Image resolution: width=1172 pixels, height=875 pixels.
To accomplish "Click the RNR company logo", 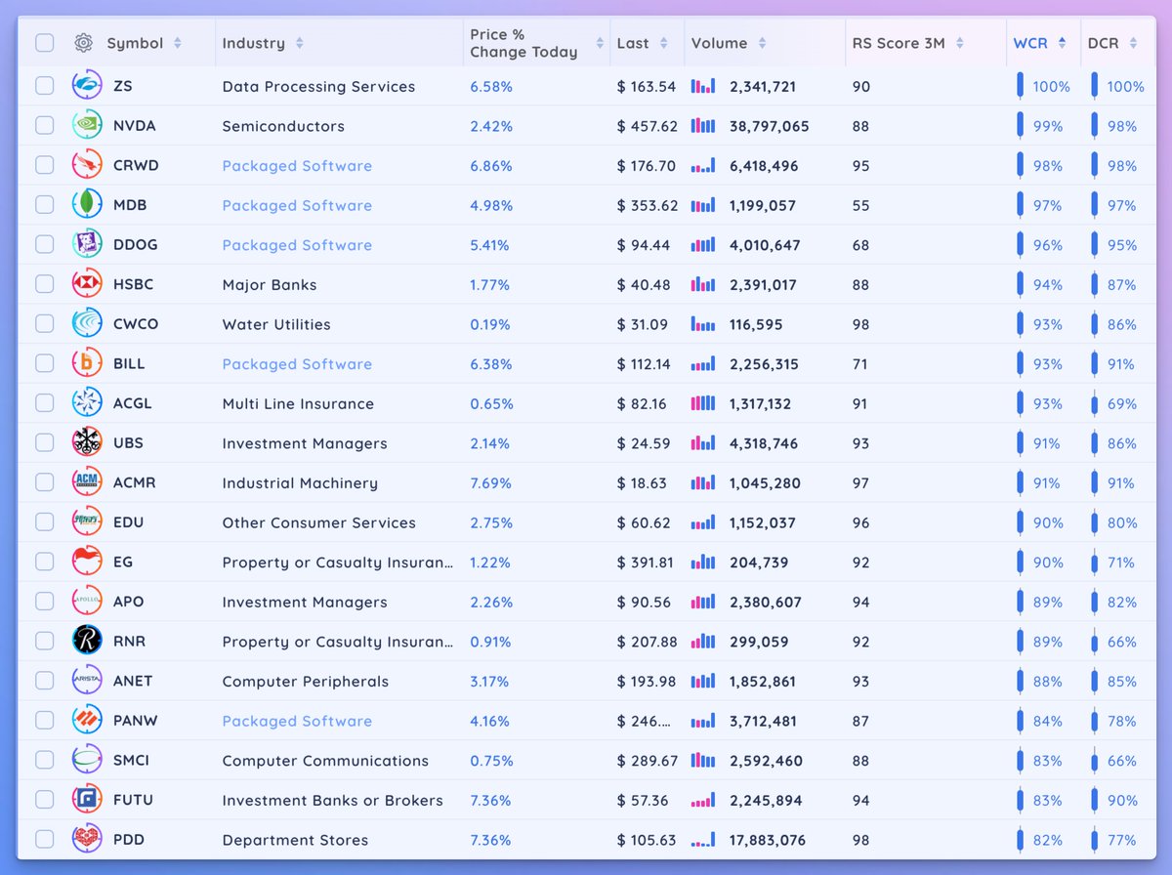I will pos(87,642).
